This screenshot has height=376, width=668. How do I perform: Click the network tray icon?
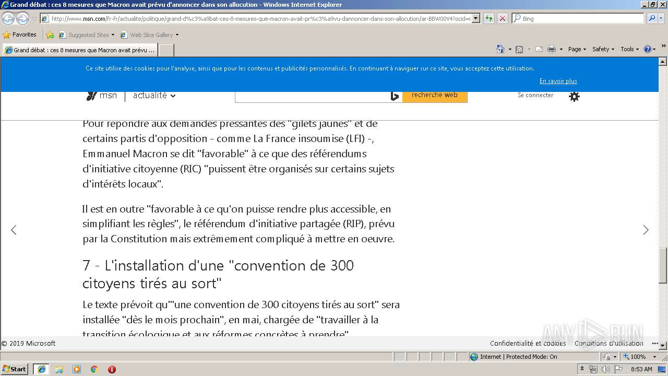(x=593, y=369)
